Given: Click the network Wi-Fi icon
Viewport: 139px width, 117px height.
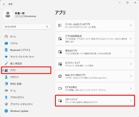Looking at the screenshot, I should pyautogui.click(x=6, y=57).
